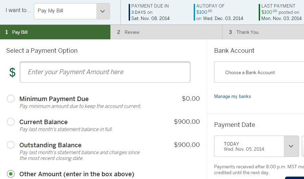
Task: Click the Current Balance $900.00 amount
Action: tap(187, 122)
